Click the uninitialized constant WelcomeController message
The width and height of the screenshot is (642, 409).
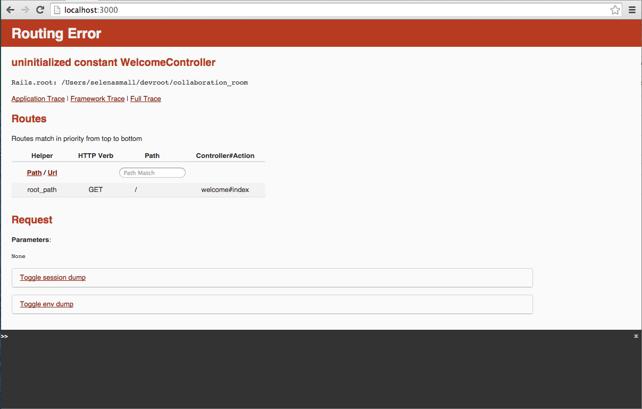click(113, 62)
